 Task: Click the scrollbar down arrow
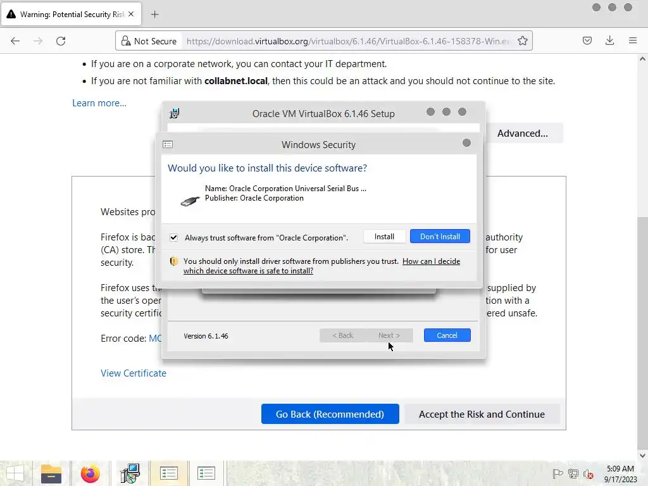click(x=642, y=456)
